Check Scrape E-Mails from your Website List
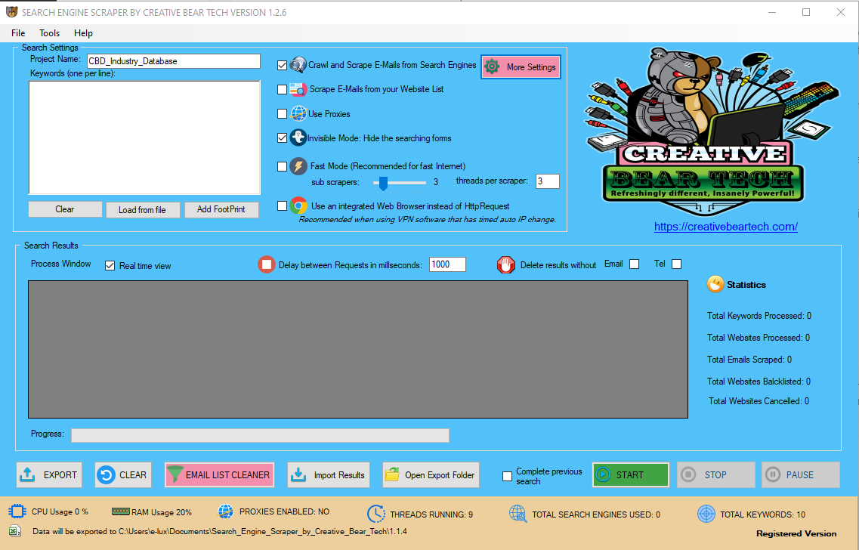 (x=282, y=89)
